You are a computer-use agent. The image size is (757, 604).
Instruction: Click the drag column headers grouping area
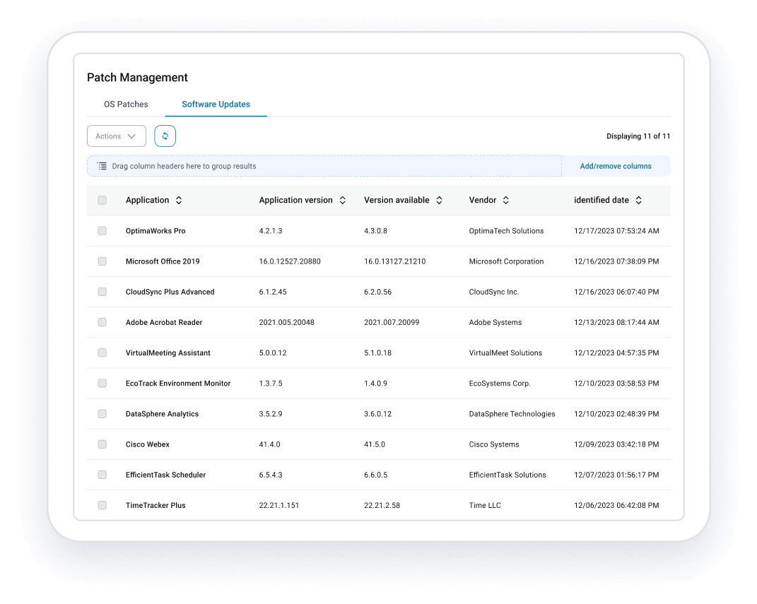coord(325,166)
